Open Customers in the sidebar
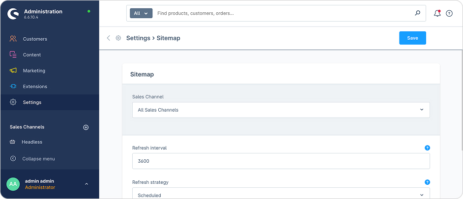 pyautogui.click(x=35, y=39)
